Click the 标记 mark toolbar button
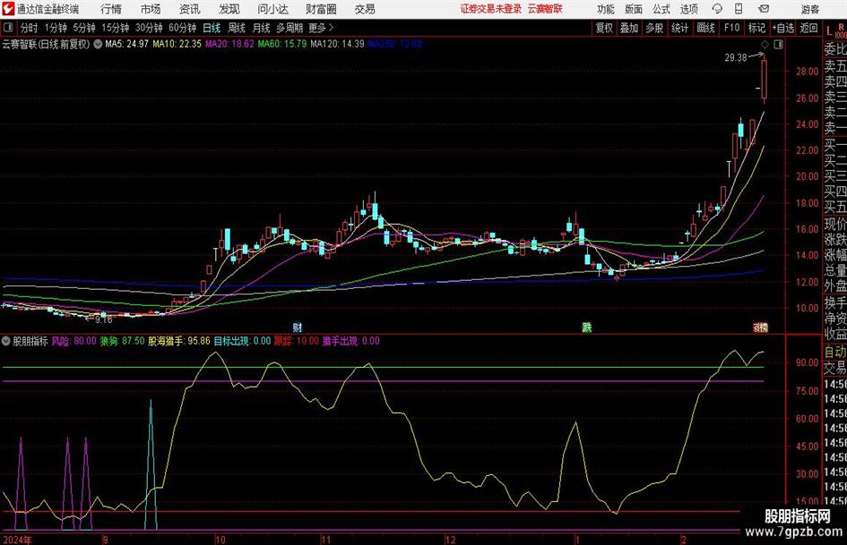847x545 pixels. pos(756,28)
